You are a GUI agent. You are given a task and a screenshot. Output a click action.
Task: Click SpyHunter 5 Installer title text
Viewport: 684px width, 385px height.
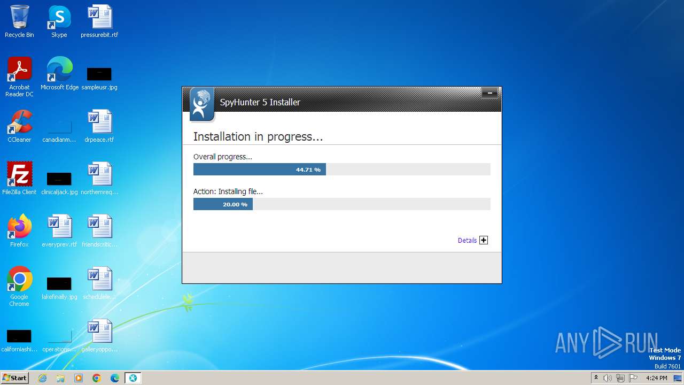click(260, 102)
